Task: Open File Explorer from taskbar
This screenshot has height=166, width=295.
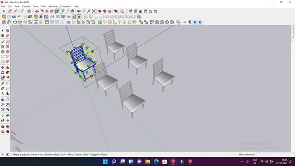Action: (147, 161)
